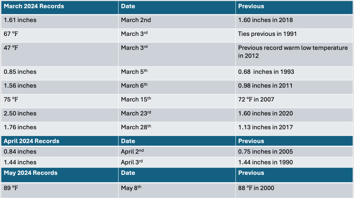The width and height of the screenshot is (354, 198).
Task: Select the "1.60 inches in 2018" cell
Action: pyautogui.click(x=265, y=20)
